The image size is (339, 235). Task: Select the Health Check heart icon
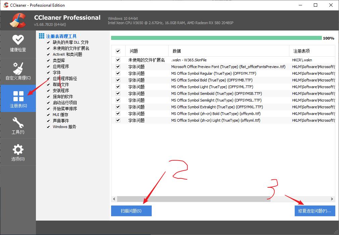click(x=17, y=40)
